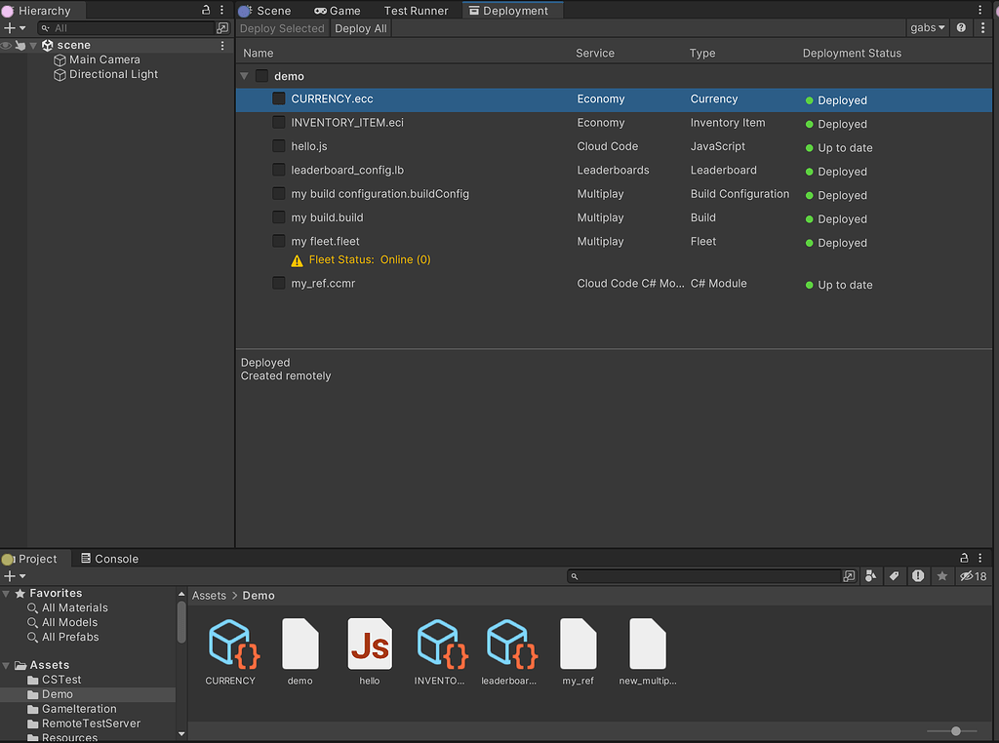Click the padlock icon on the Project panel

point(964,558)
